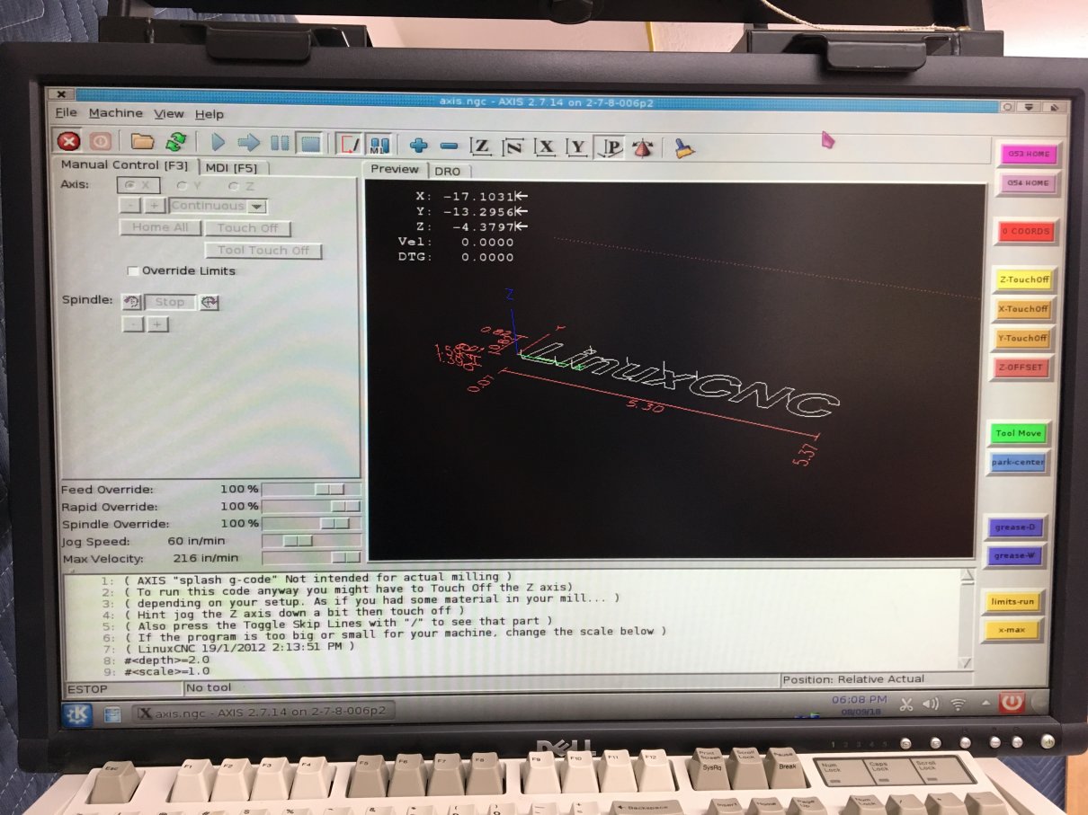Open the Wi-Fi network tray icon

(x=958, y=704)
